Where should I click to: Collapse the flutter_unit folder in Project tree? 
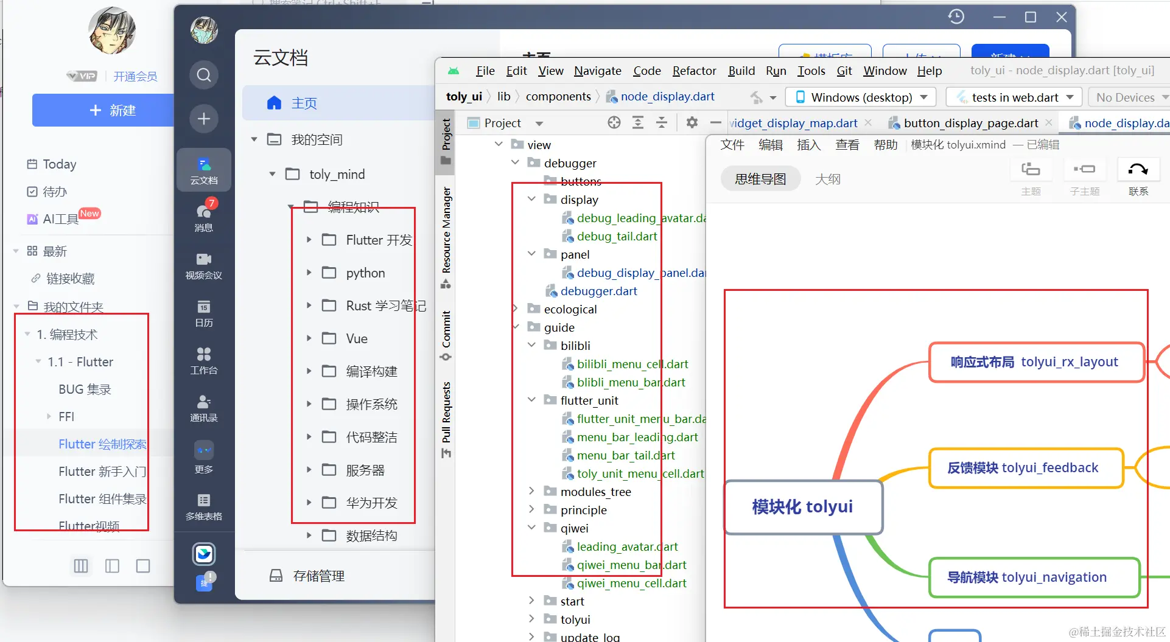tap(532, 400)
